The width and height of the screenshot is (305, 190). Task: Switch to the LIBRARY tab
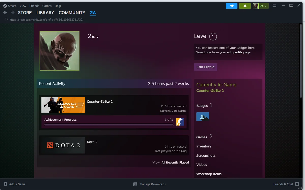[x=45, y=13]
